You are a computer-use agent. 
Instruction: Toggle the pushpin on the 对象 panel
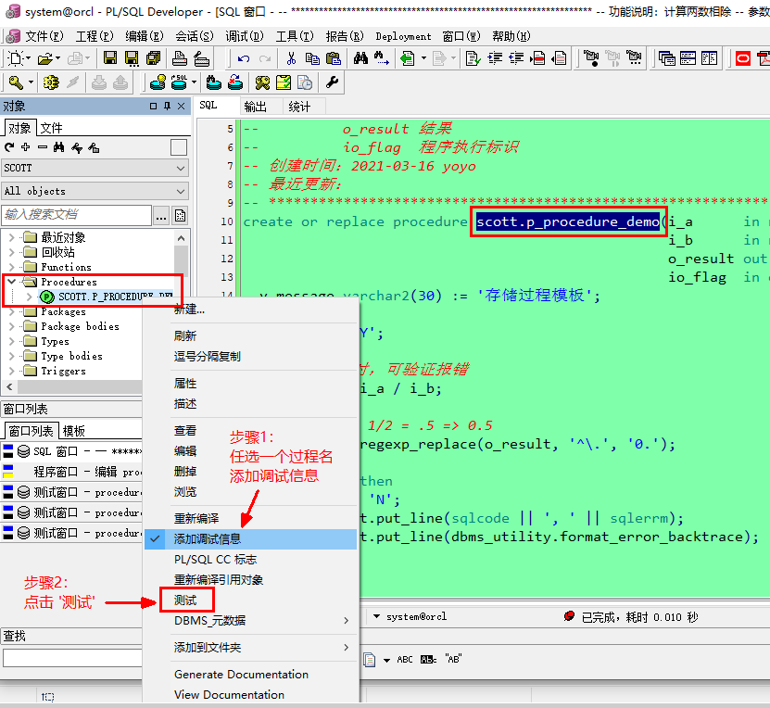point(166,106)
